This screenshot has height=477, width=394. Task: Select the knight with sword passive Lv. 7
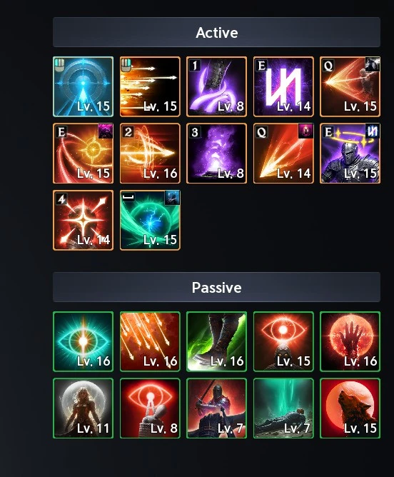click(216, 408)
